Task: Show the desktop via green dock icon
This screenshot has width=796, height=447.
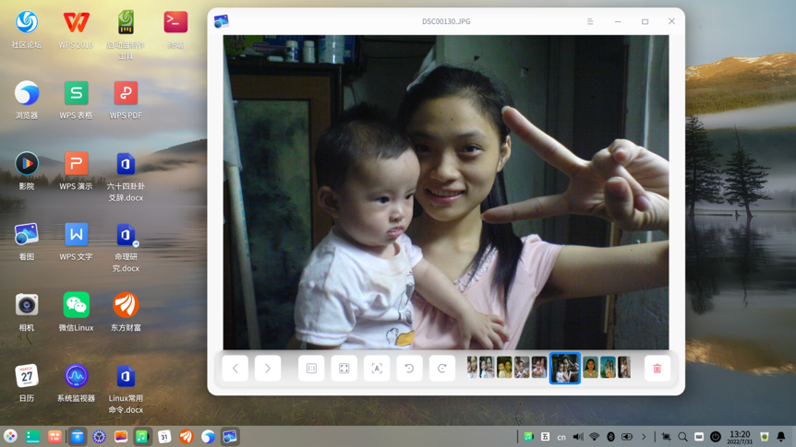Action: pos(33,436)
